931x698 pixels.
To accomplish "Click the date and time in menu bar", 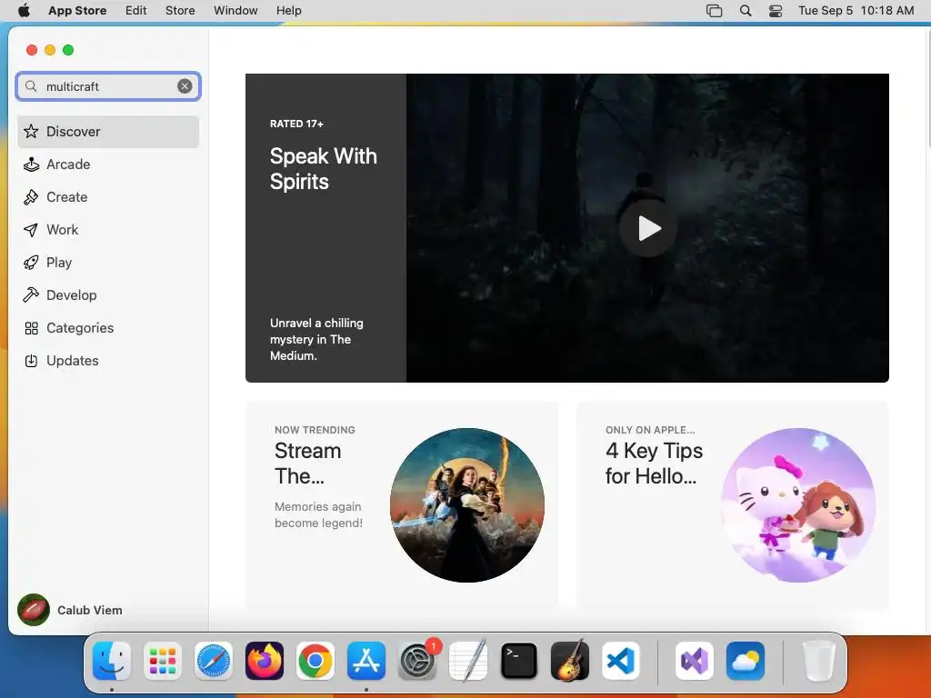I will click(x=856, y=11).
